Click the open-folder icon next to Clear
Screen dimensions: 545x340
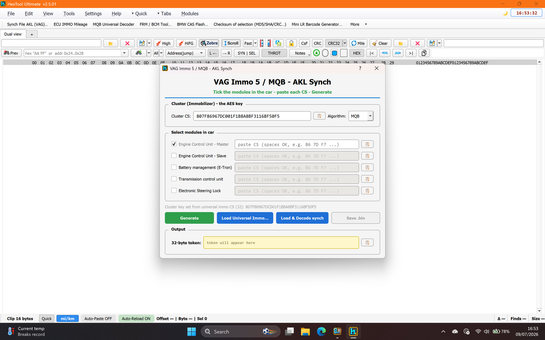[x=401, y=43]
